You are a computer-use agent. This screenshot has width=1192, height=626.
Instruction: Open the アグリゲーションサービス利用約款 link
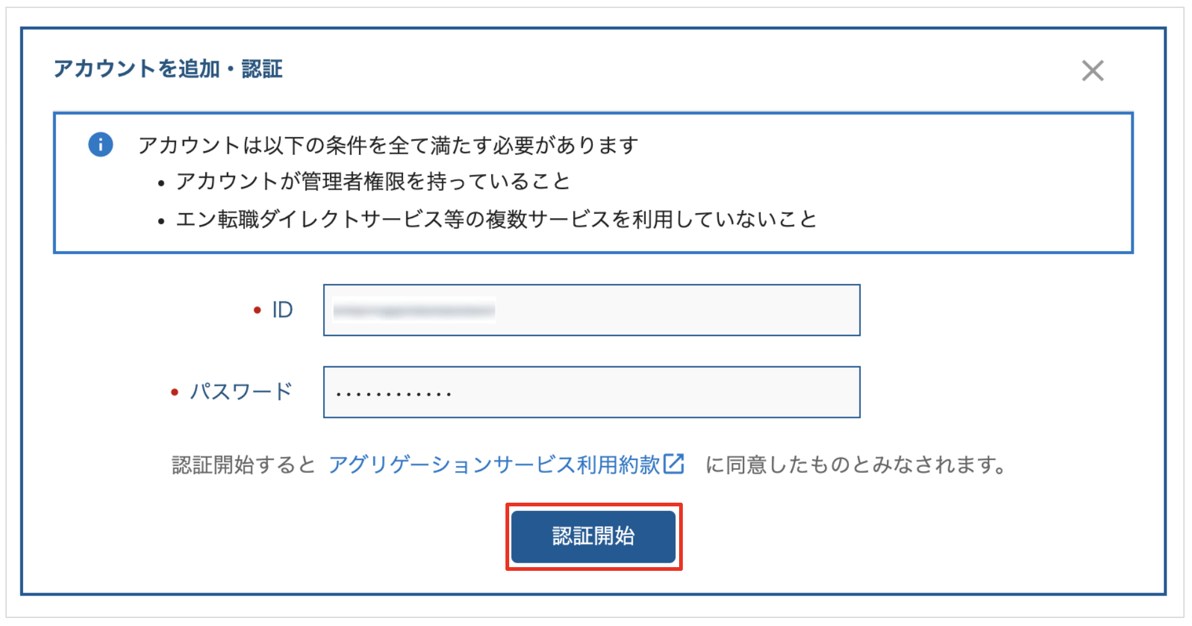(494, 464)
